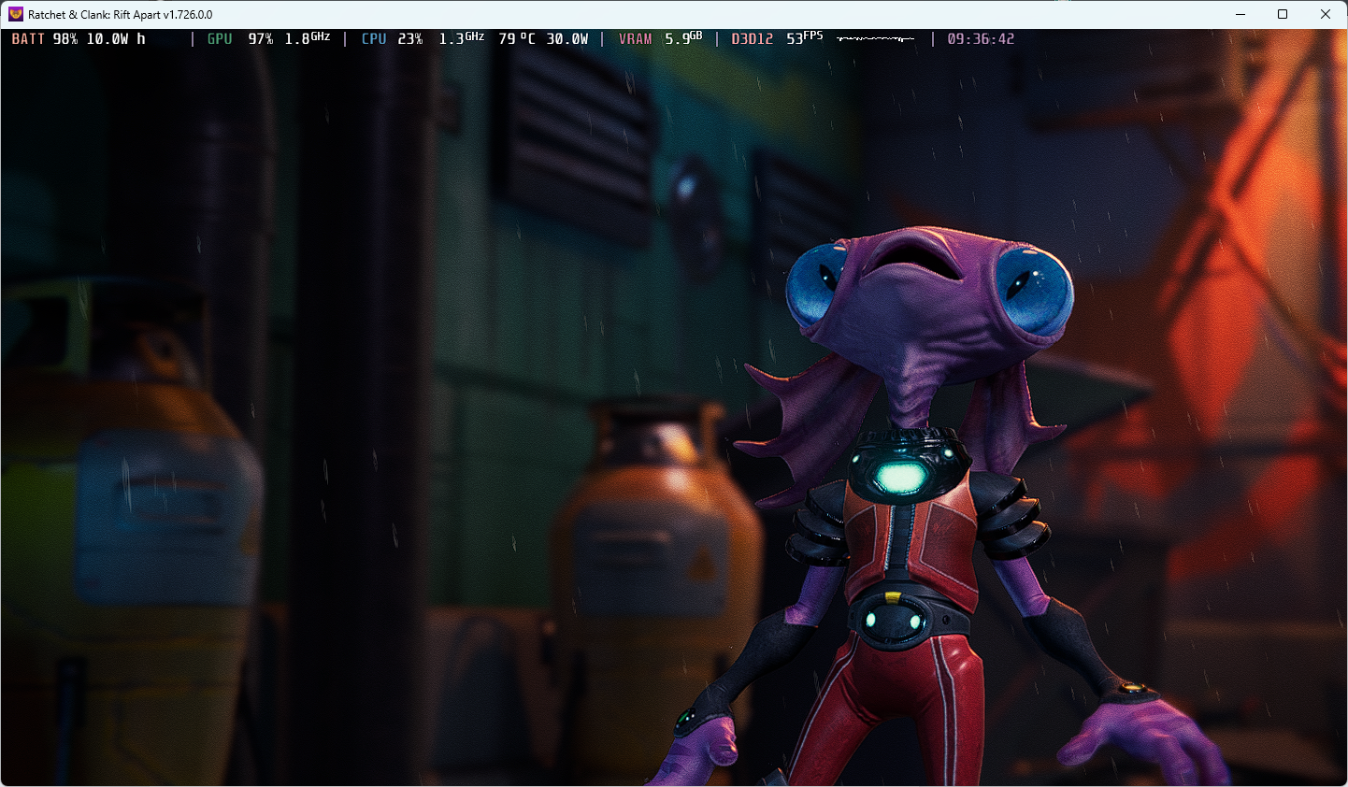The height and width of the screenshot is (787, 1348).
Task: Click the GPU 97% usage value
Action: tap(261, 39)
